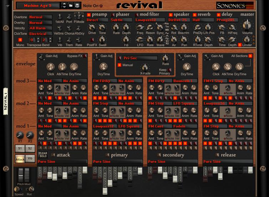The width and height of the screenshot is (269, 197).
Task: Enable the PostFX switch
Action: 92,40
